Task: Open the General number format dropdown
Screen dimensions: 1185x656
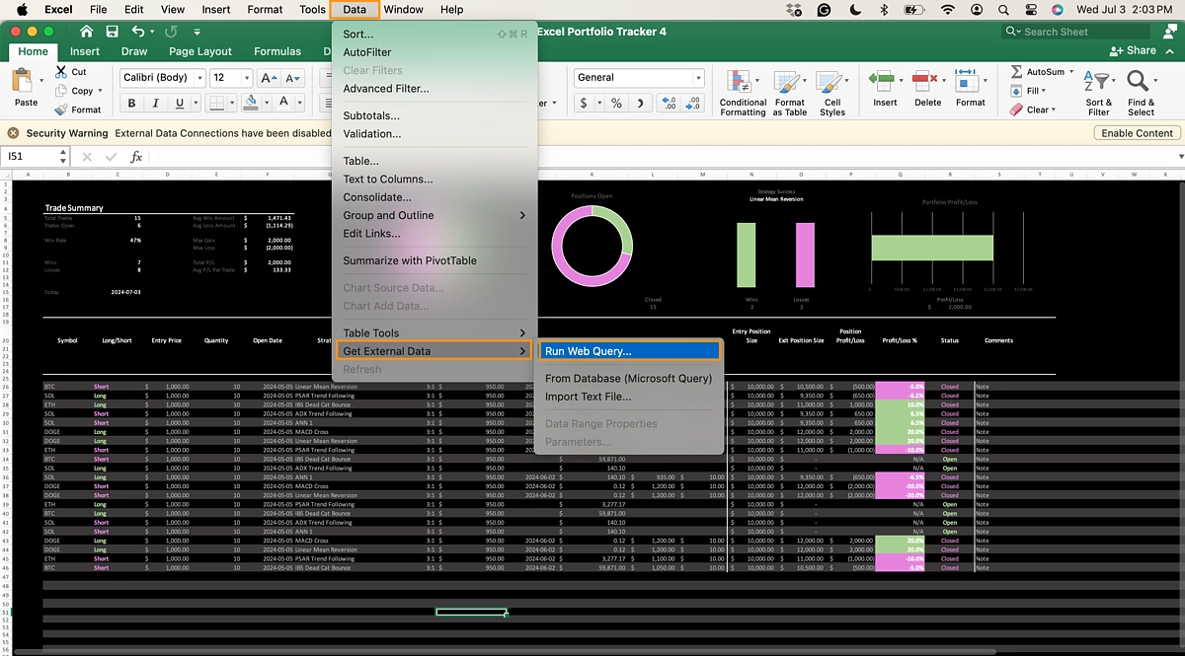Action: click(697, 78)
